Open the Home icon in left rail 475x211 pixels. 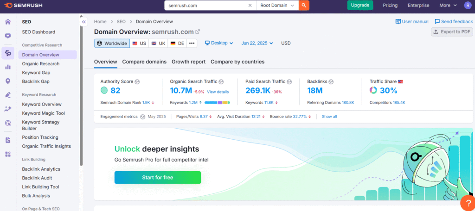coord(8,22)
